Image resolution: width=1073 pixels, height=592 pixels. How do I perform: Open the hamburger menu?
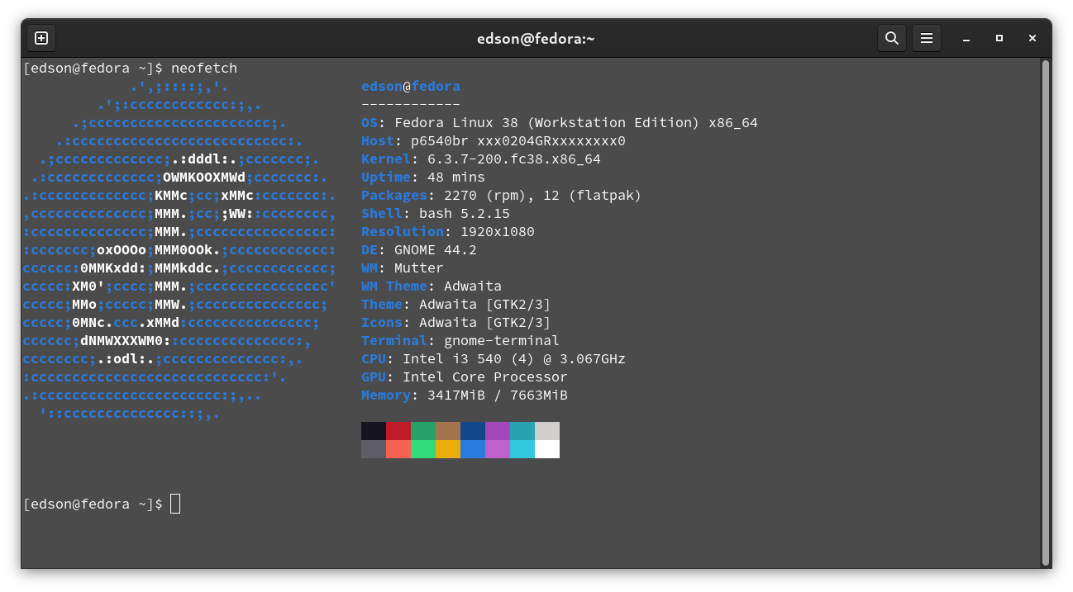pos(927,38)
